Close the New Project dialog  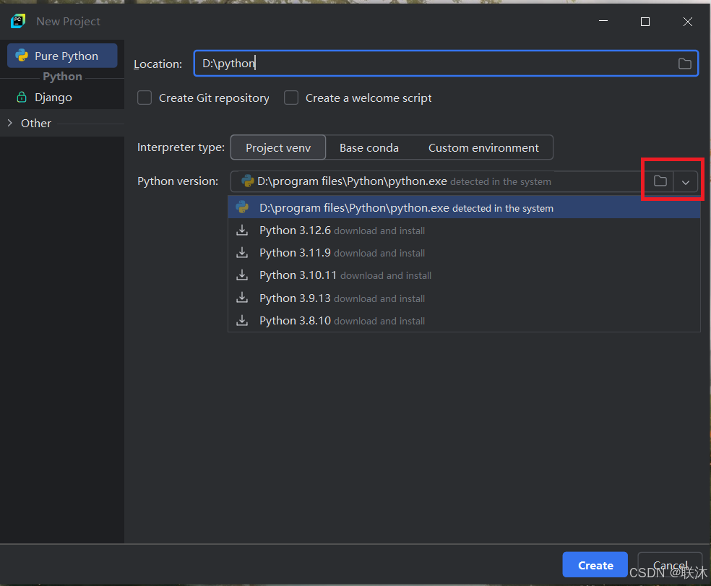[x=688, y=22]
